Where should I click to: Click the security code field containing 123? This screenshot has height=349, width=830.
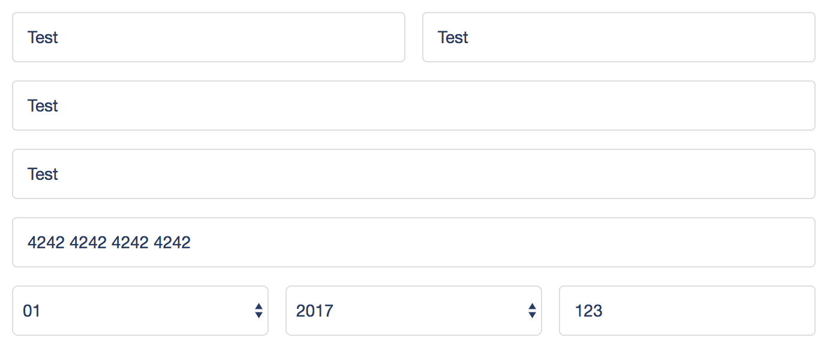pyautogui.click(x=687, y=311)
